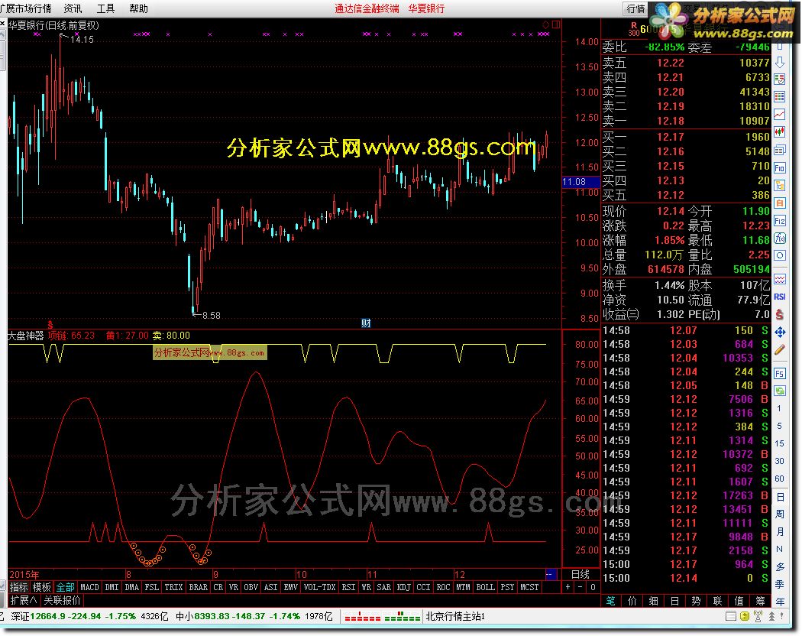
Task: Select the 模板 tab
Action: pos(41,587)
